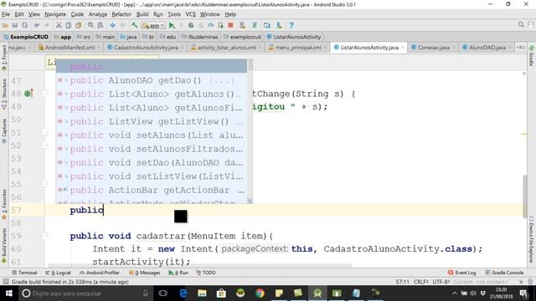Viewport: 536px width, 301px height.
Task: Click the editor vertical scrollbar thumb
Action: 525,196
